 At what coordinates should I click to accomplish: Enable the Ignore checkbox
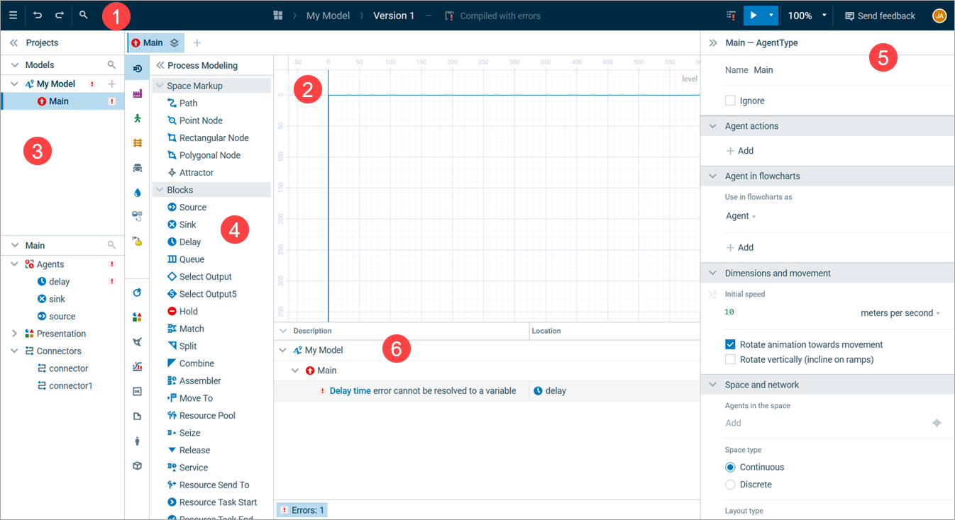(730, 101)
